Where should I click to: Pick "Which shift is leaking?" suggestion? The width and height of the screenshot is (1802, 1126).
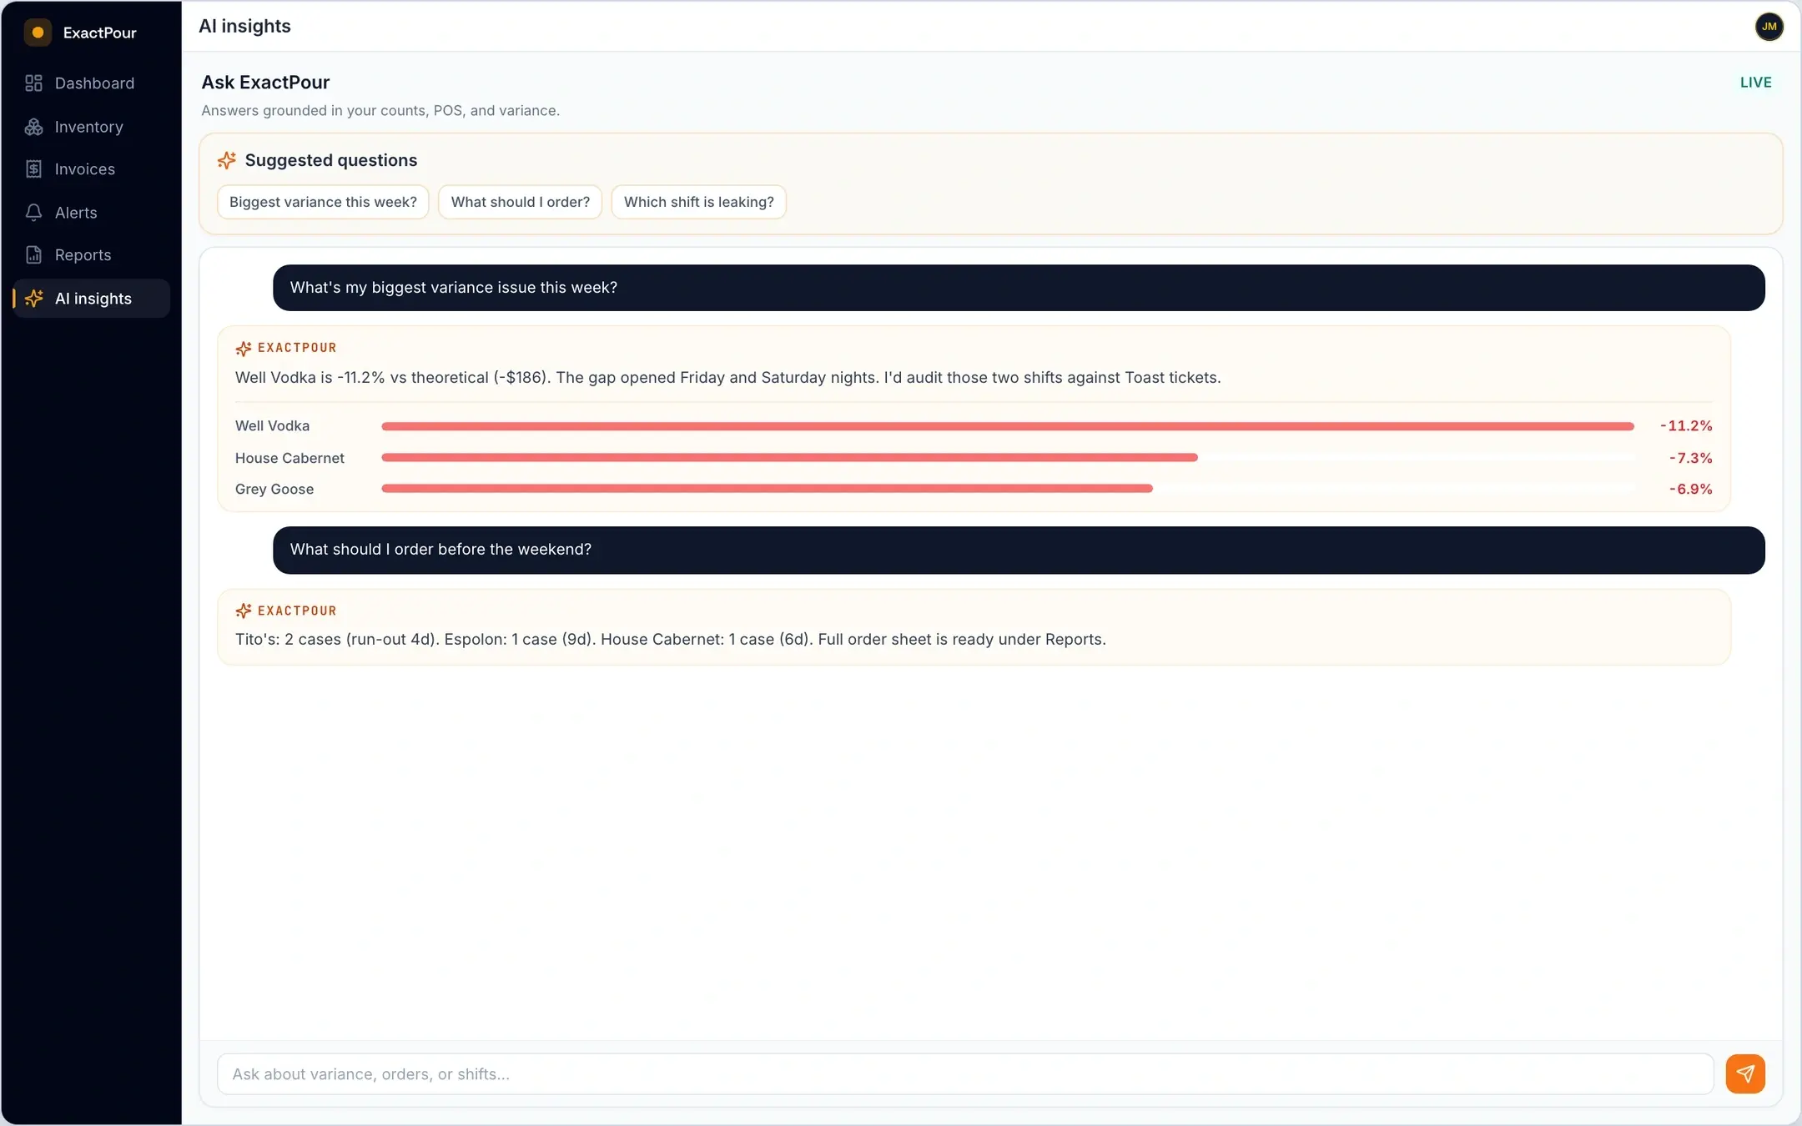coord(698,202)
